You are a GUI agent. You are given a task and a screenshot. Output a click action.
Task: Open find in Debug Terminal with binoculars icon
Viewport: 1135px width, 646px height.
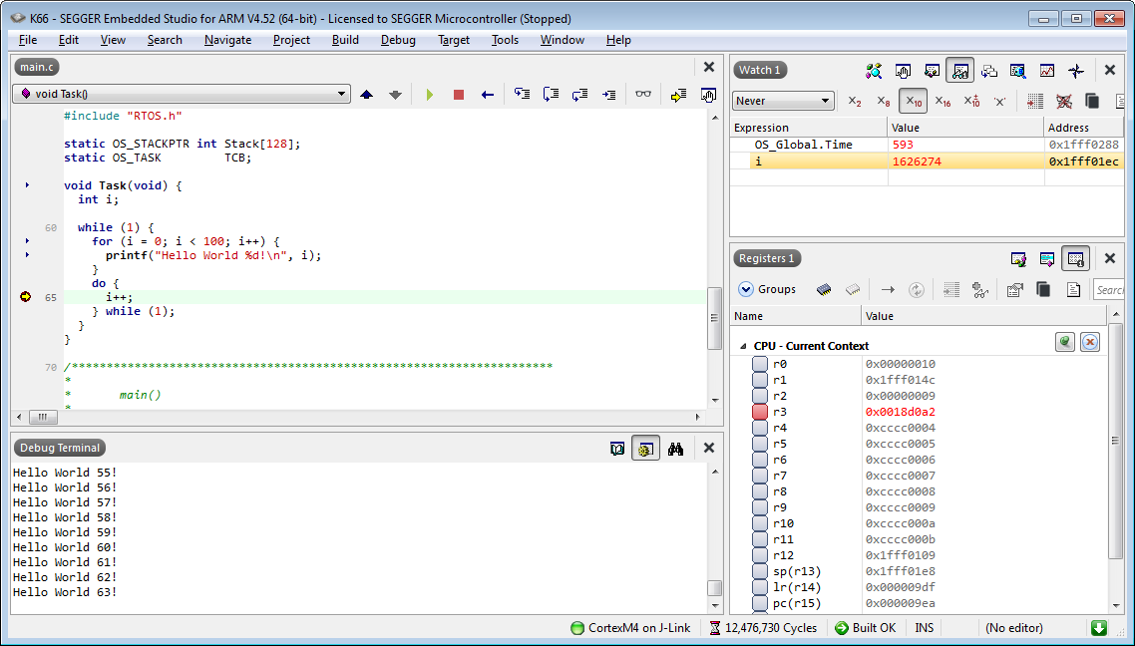pyautogui.click(x=676, y=448)
